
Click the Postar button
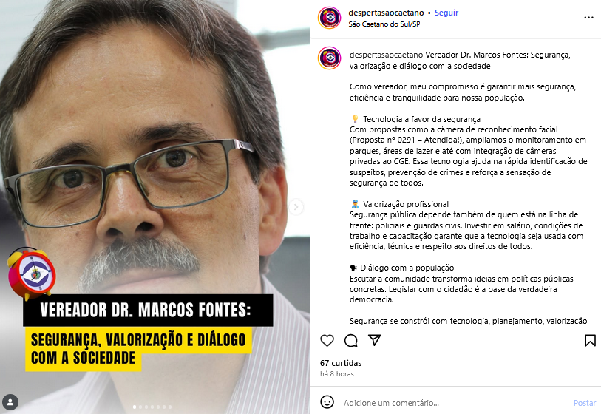[585, 403]
